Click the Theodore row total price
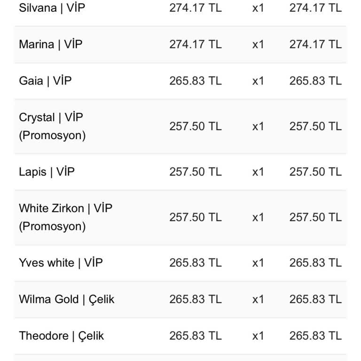This screenshot has height=361, width=361. (x=315, y=336)
